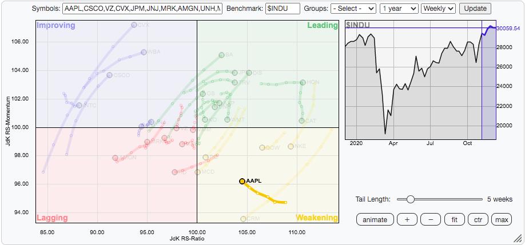Click the blue highlighted range on $INDU chart

pos(488,79)
